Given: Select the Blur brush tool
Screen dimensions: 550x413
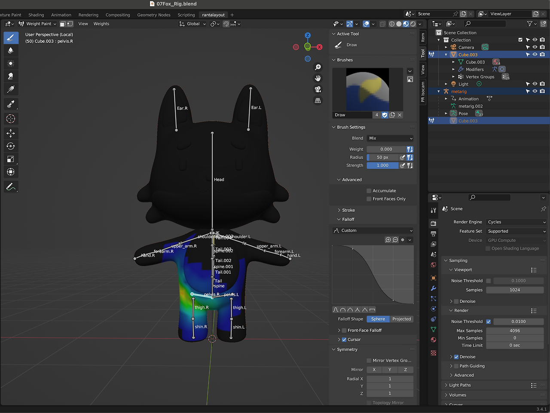Looking at the screenshot, I should [11, 51].
